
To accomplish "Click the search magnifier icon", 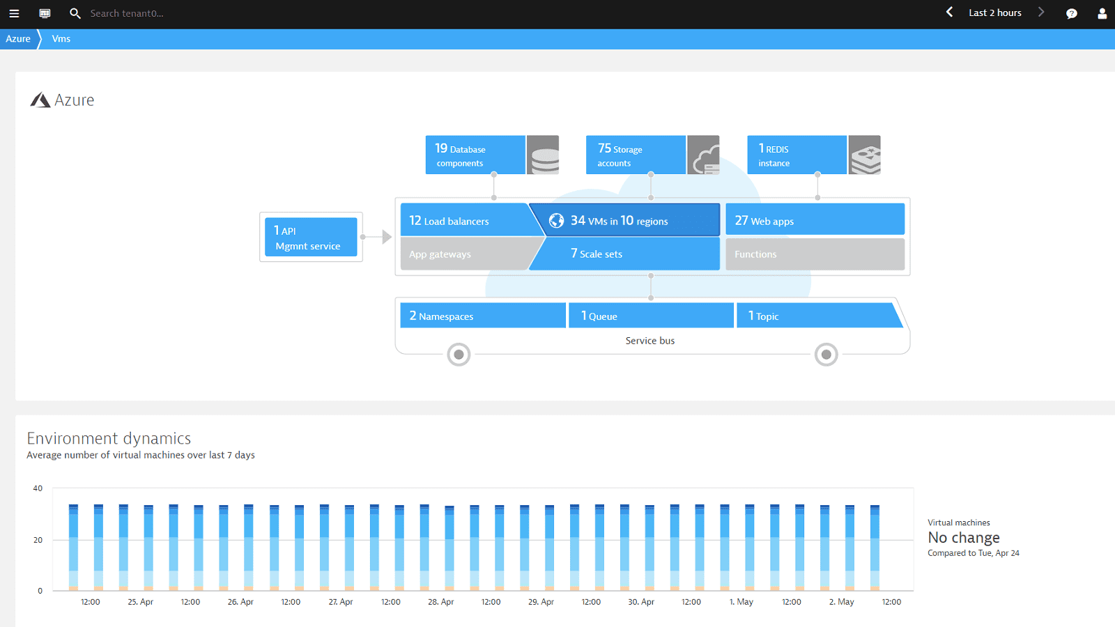I will (75, 13).
